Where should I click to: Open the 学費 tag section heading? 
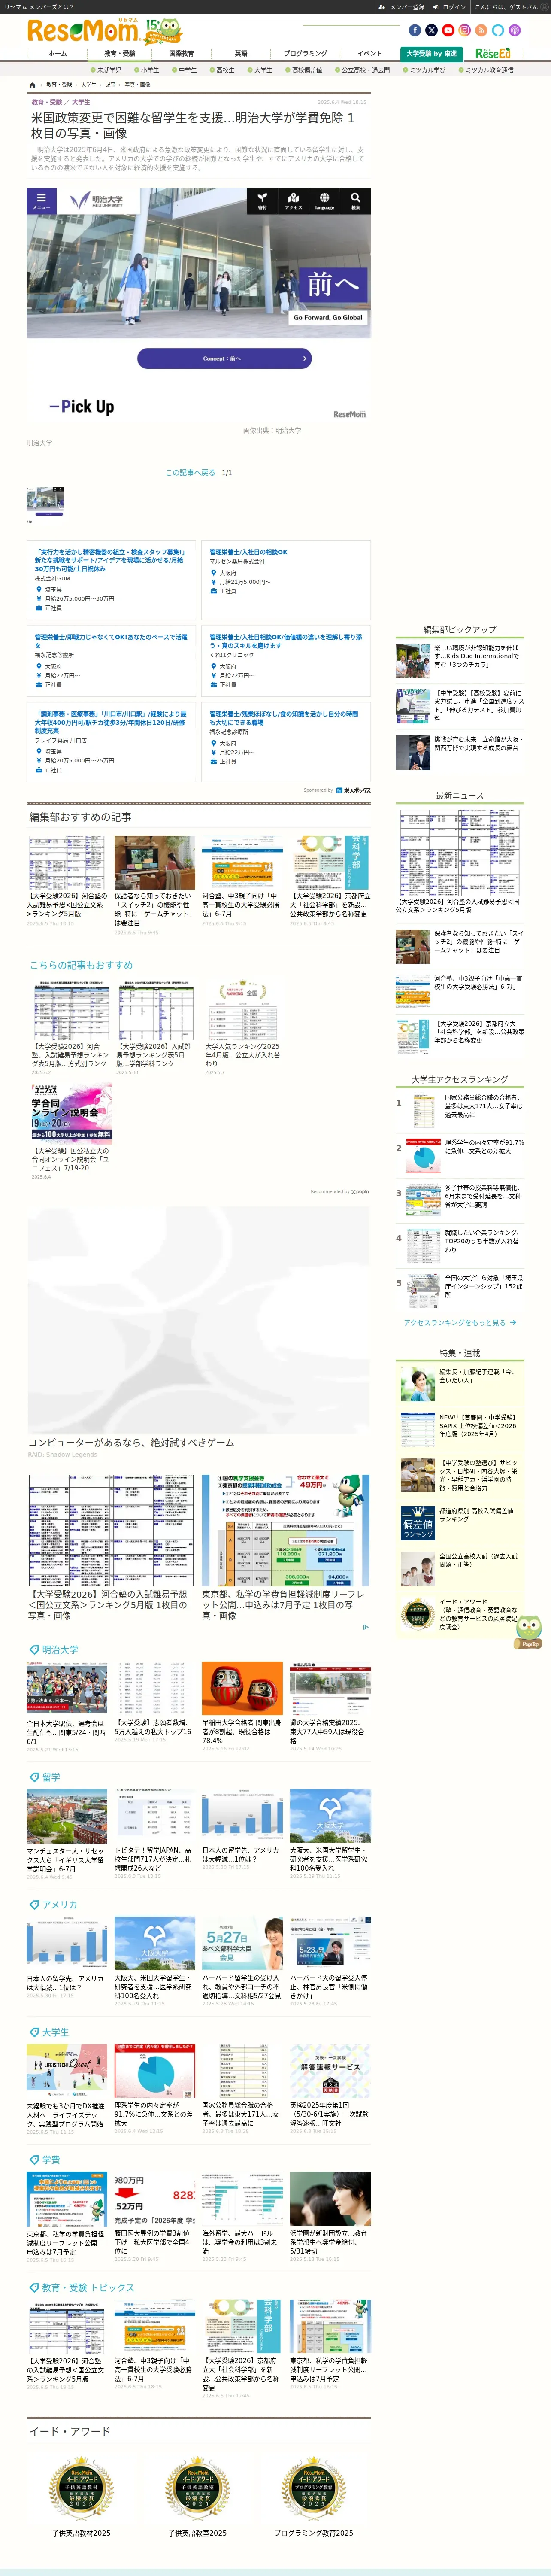[50, 2159]
